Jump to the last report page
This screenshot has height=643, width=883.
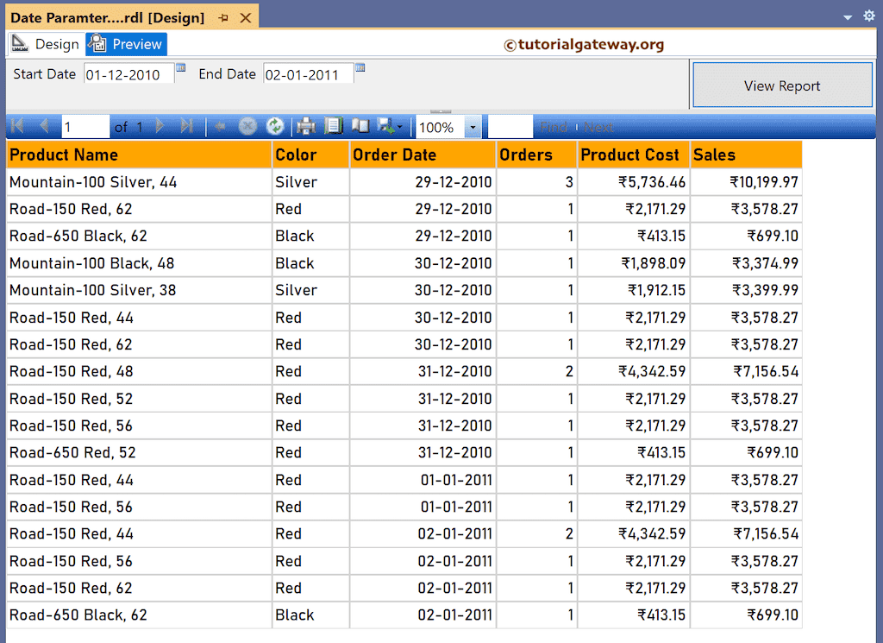188,126
